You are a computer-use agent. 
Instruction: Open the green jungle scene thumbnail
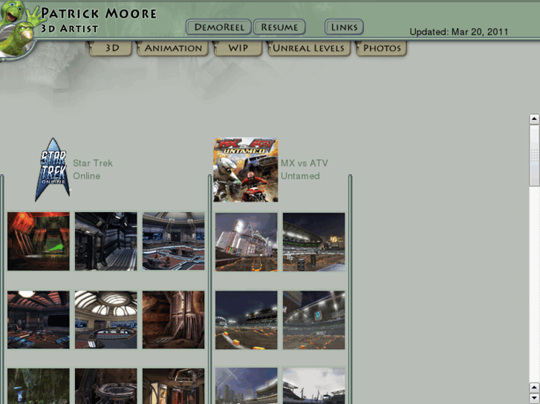(39, 386)
